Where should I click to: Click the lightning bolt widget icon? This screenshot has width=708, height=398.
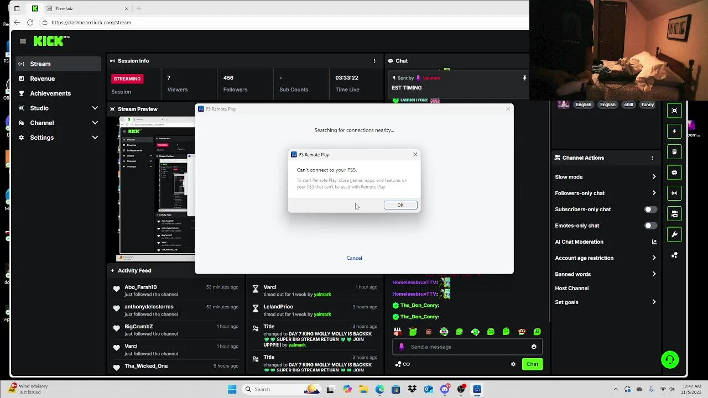click(x=674, y=132)
